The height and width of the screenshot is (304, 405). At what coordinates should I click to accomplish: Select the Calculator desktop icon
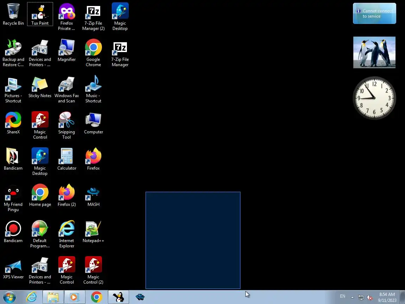(x=67, y=159)
